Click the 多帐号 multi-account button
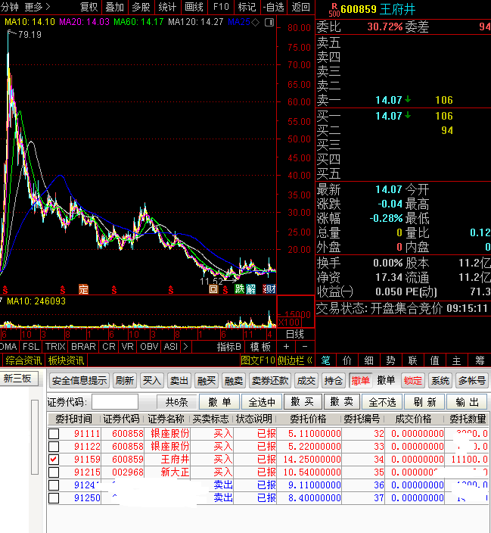Viewport: 491px width, 533px height. (x=471, y=380)
